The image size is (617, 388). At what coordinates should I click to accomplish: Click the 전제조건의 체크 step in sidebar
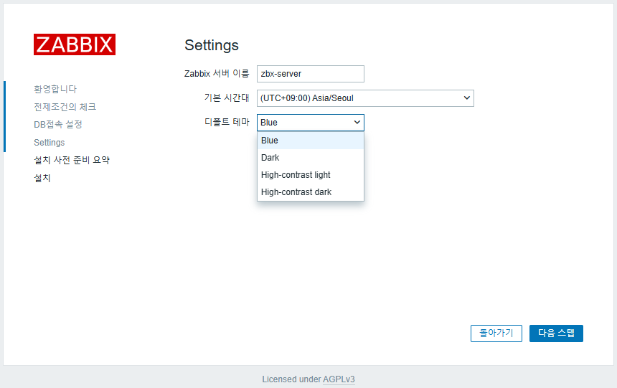tap(65, 107)
